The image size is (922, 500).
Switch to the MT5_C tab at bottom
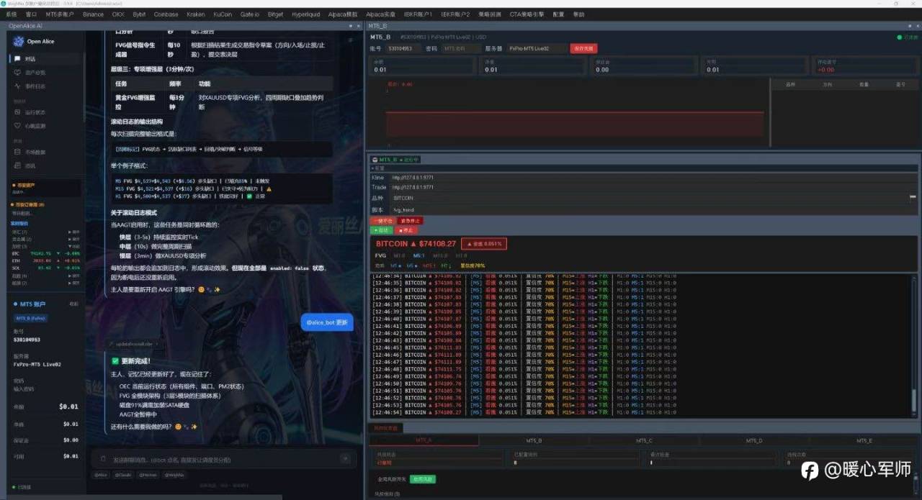pyautogui.click(x=644, y=440)
